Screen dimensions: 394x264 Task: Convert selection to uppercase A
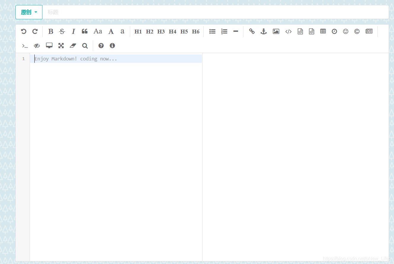[111, 31]
